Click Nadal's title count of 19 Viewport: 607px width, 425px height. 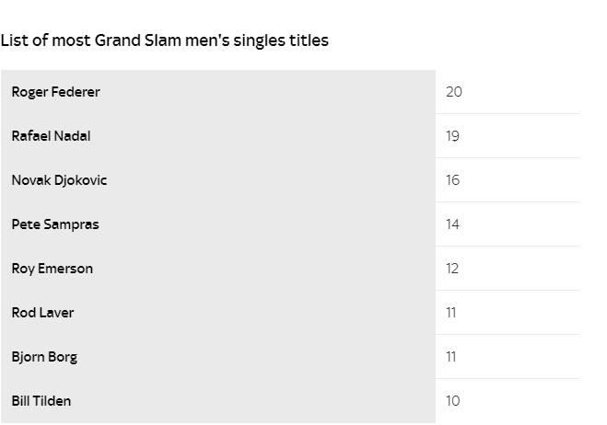tap(452, 136)
